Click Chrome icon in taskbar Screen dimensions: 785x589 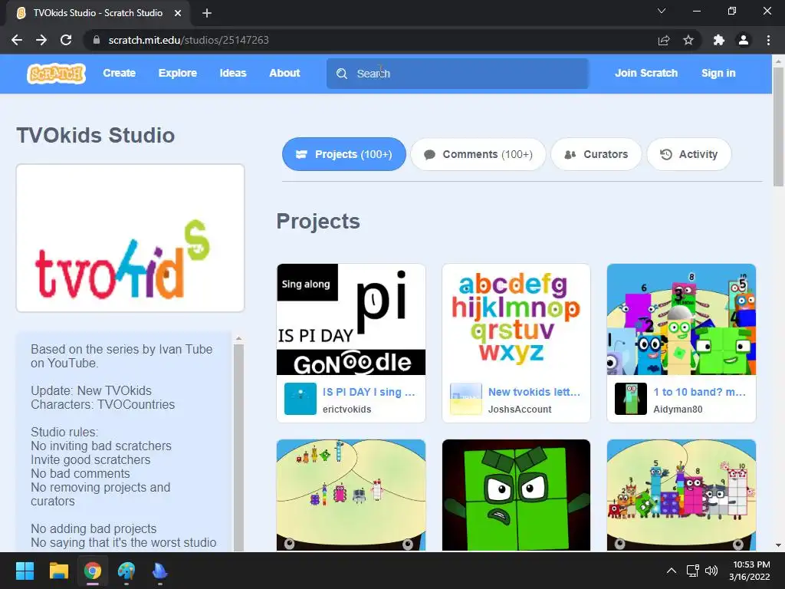(x=93, y=571)
